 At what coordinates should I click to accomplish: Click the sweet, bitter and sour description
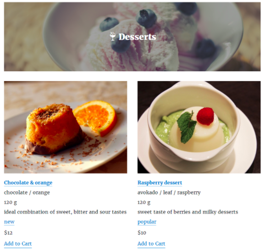65,212
